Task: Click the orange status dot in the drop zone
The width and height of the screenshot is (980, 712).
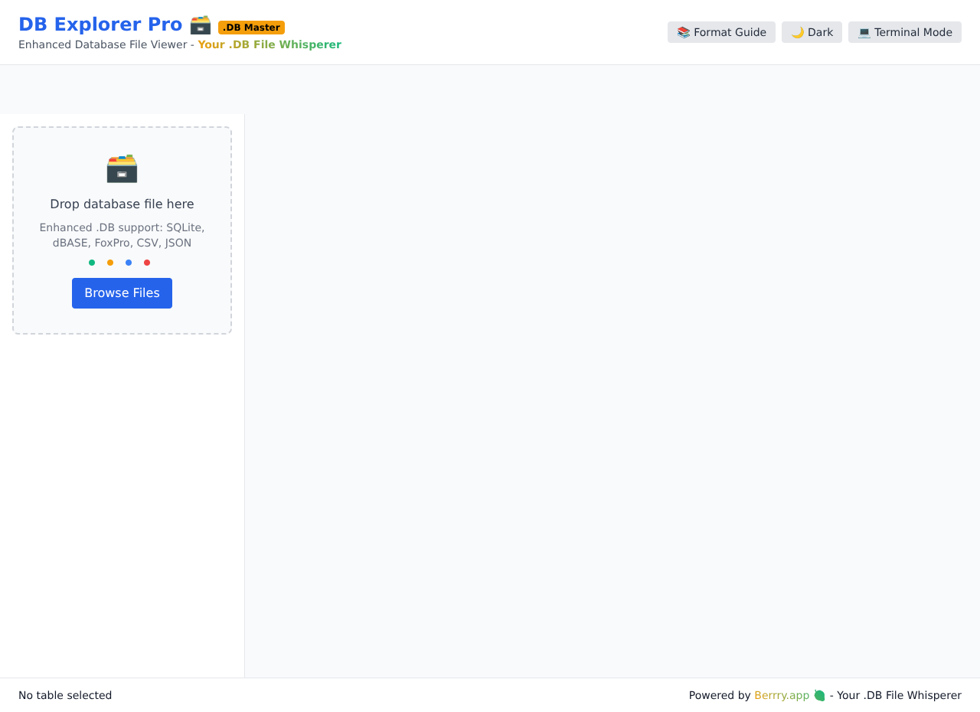Action: [x=109, y=262]
